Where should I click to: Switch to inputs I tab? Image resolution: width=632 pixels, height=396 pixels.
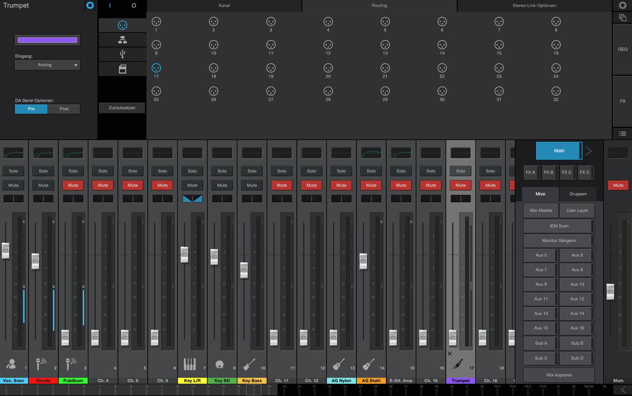110,5
